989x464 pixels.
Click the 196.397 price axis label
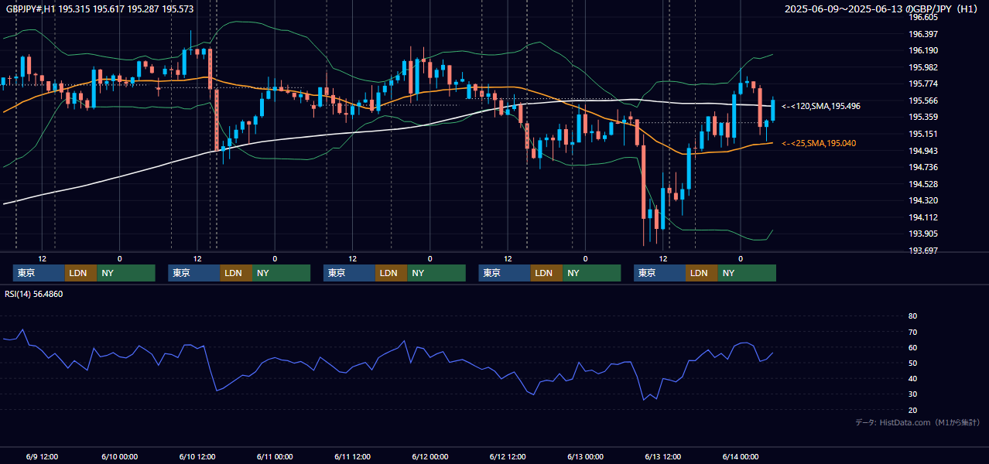[x=923, y=34]
